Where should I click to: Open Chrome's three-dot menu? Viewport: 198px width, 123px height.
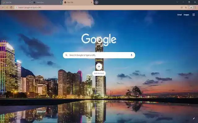click(x=195, y=7)
